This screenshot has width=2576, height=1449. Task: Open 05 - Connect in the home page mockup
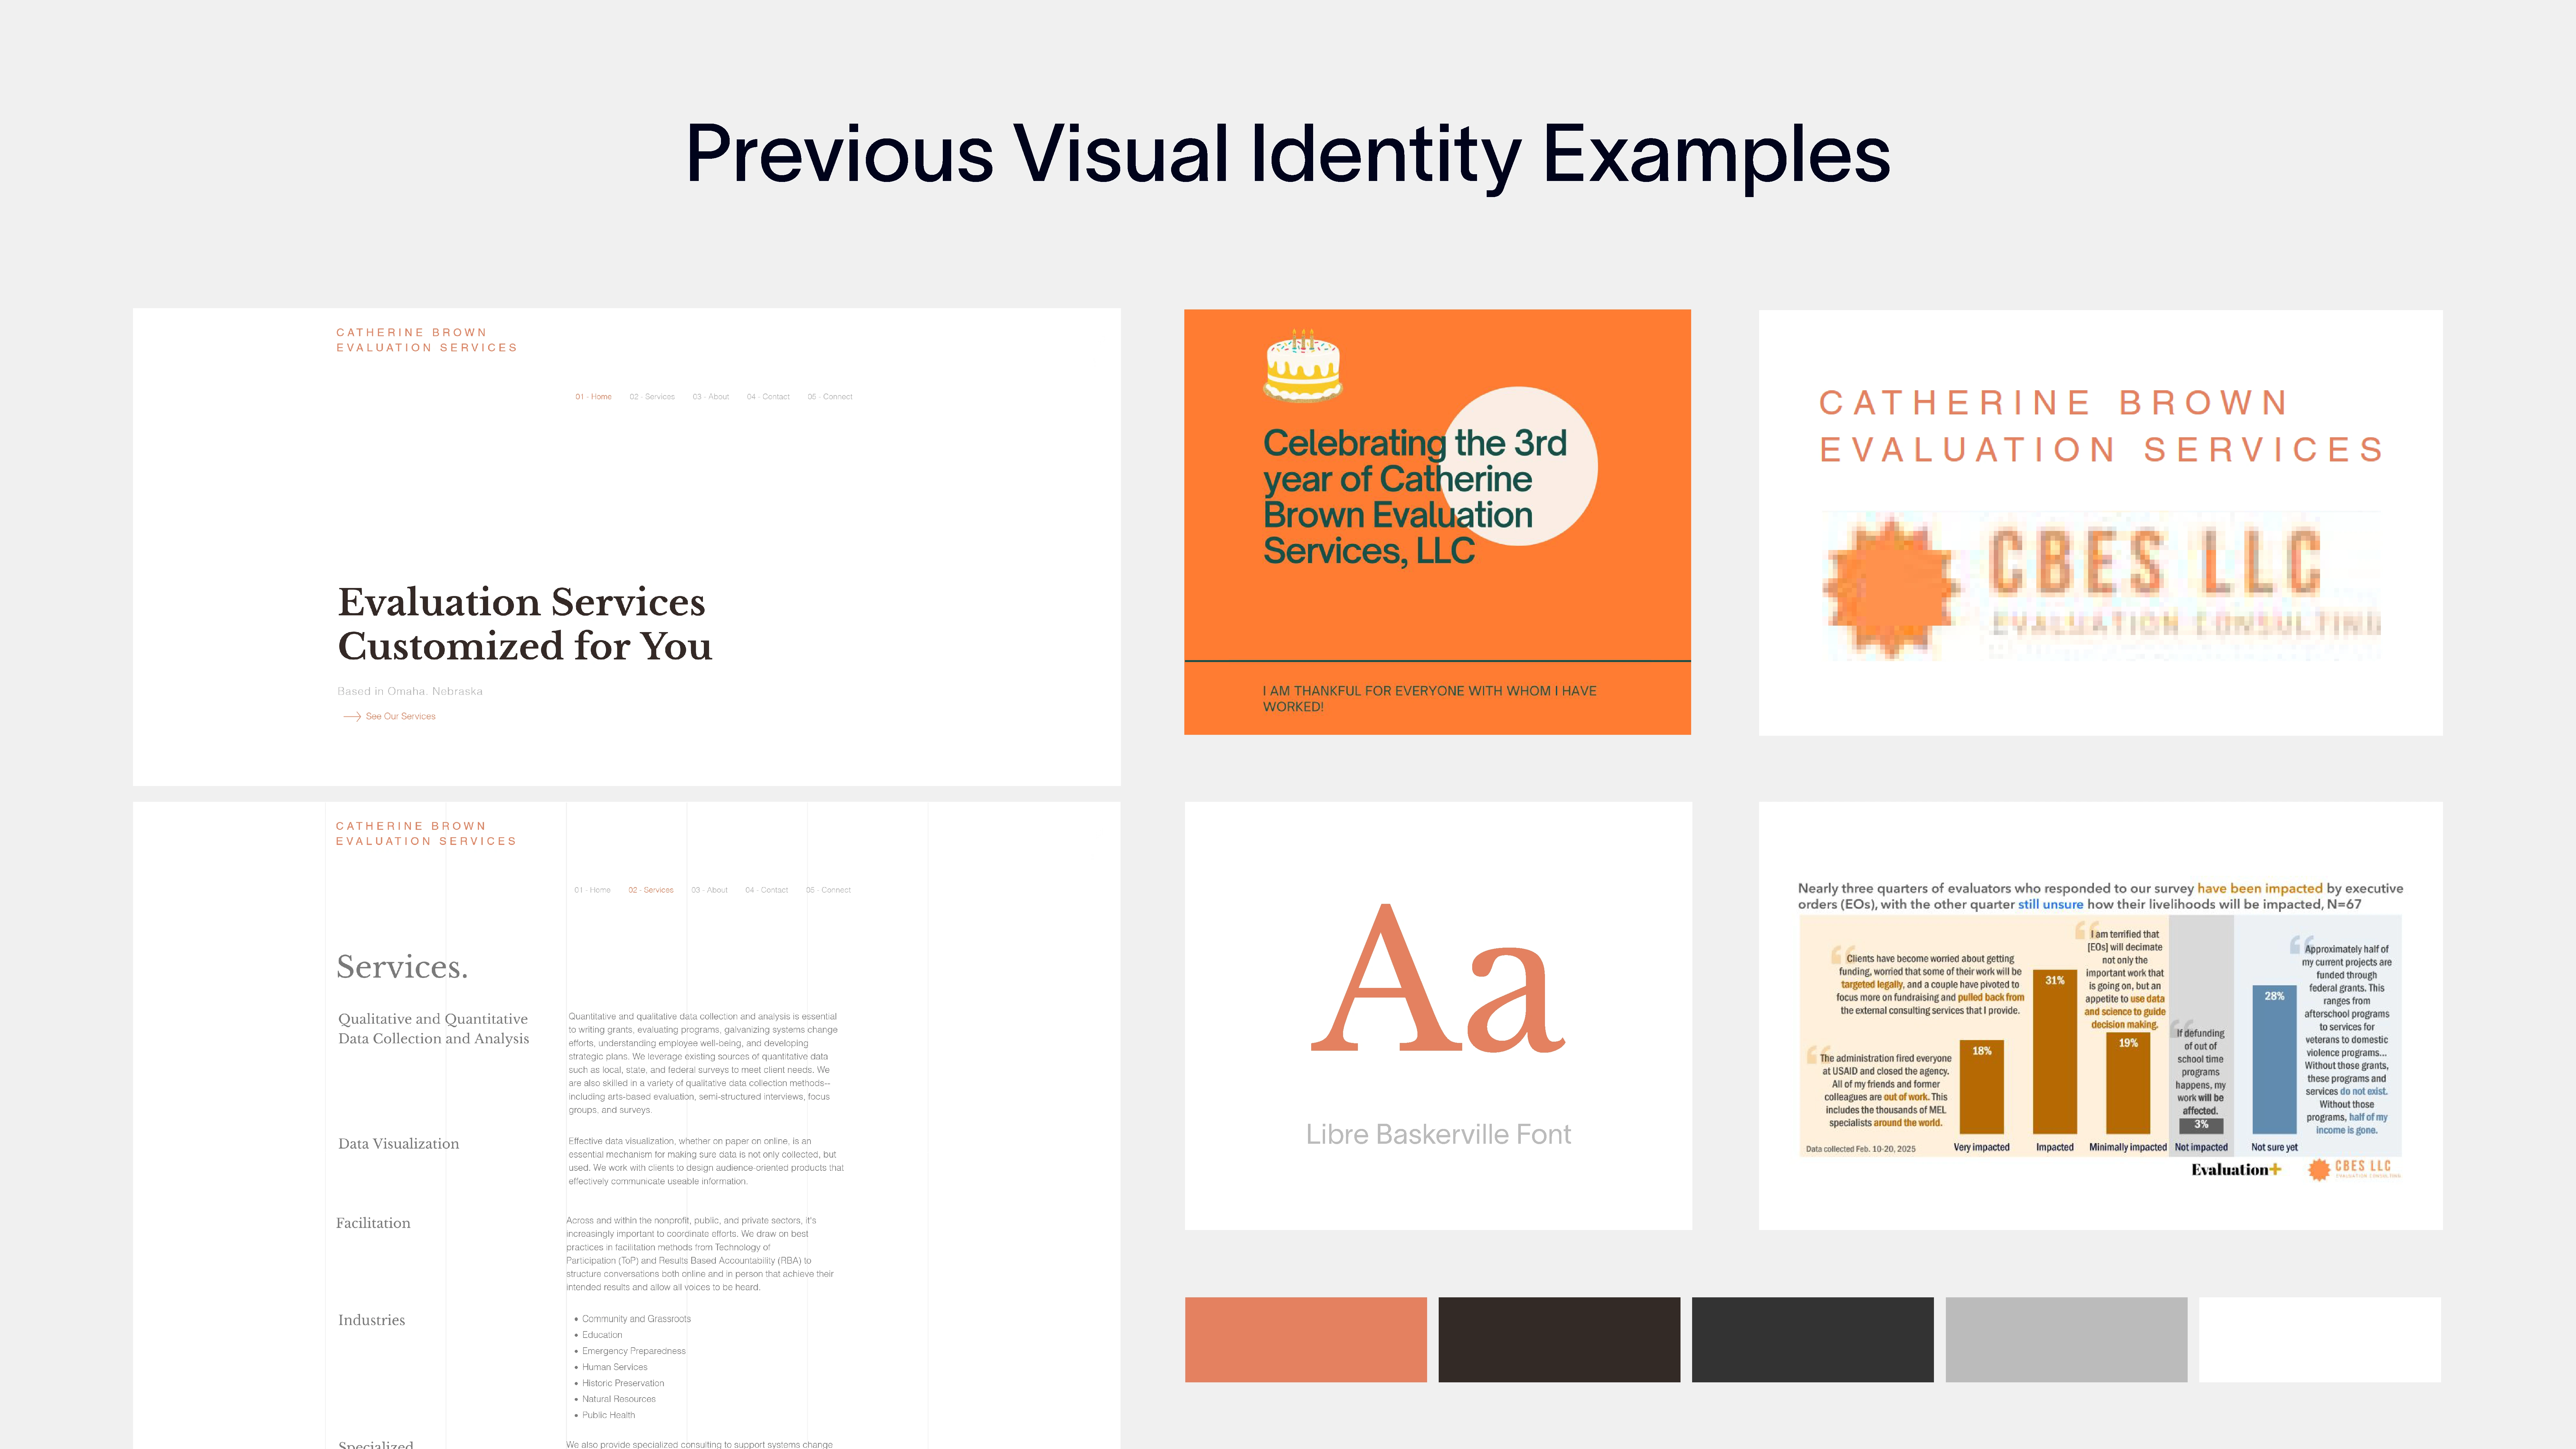coord(830,397)
